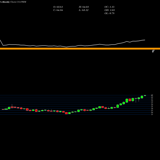Click the 45 price axis label

pos(152,103)
